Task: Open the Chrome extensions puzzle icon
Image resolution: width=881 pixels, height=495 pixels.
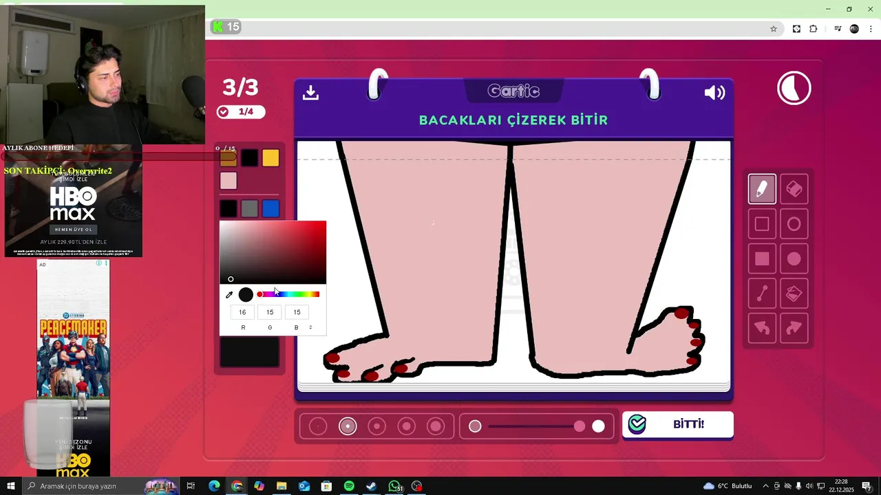Action: click(x=813, y=29)
